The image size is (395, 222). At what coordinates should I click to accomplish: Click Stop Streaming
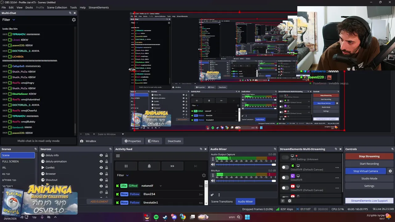click(369, 156)
